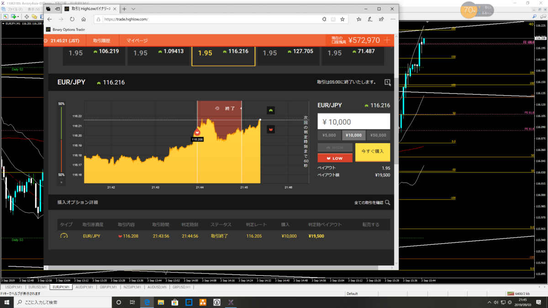Image resolution: width=548 pixels, height=308 pixels.
Task: Open MT4 ファイル(F) menu
Action: tap(15, 9)
